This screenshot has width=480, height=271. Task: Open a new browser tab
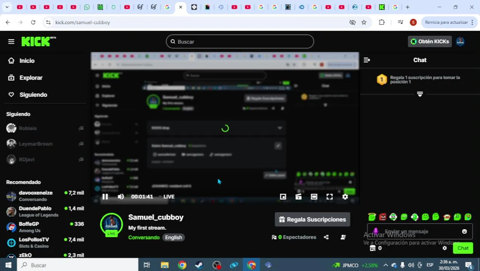click(407, 7)
